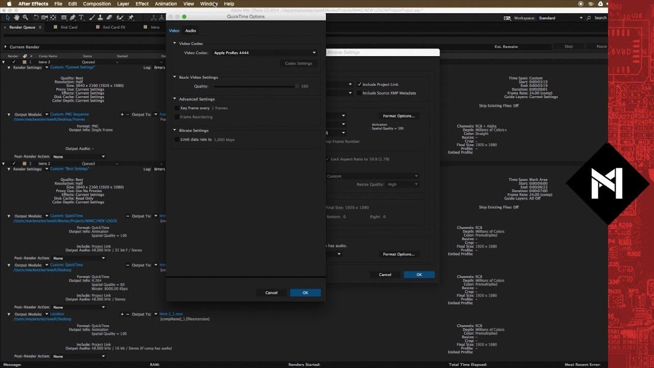This screenshot has width=654, height=368.
Task: Select the Horizontal Type tool
Action: [x=81, y=17]
